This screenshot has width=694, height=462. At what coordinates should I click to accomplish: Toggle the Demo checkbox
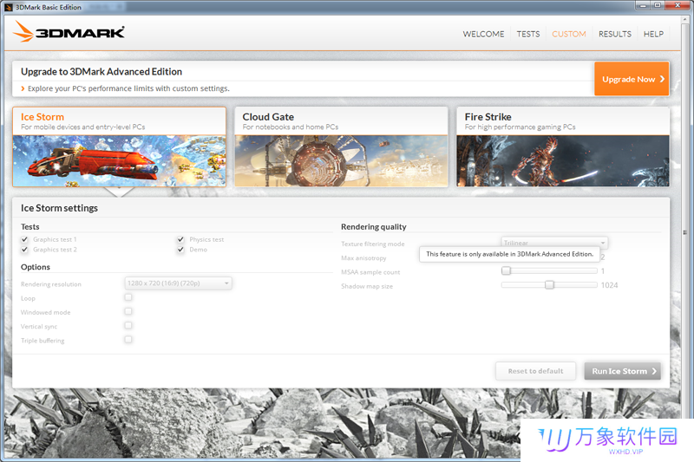(x=180, y=250)
